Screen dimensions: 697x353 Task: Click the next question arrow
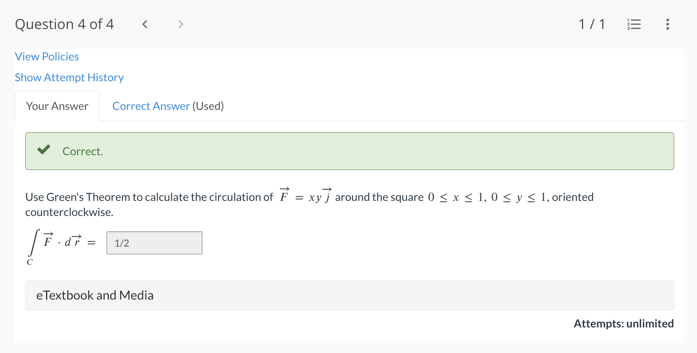pyautogui.click(x=181, y=24)
